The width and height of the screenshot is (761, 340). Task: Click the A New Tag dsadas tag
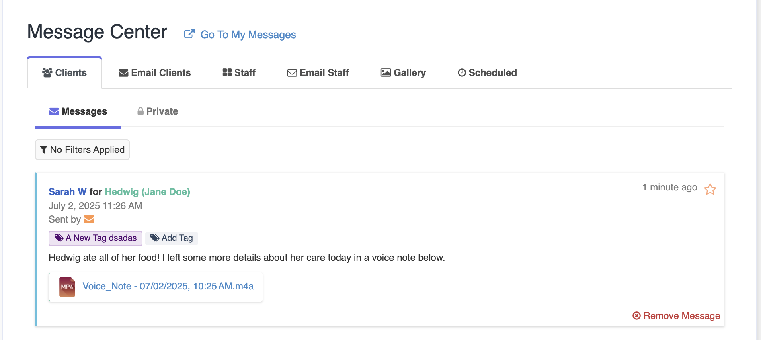96,238
